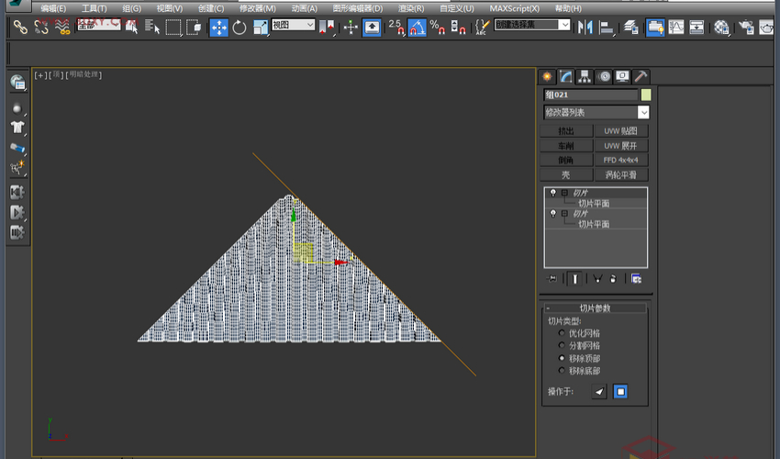
Task: Switch to the Hierarchy panel tab
Action: click(585, 77)
